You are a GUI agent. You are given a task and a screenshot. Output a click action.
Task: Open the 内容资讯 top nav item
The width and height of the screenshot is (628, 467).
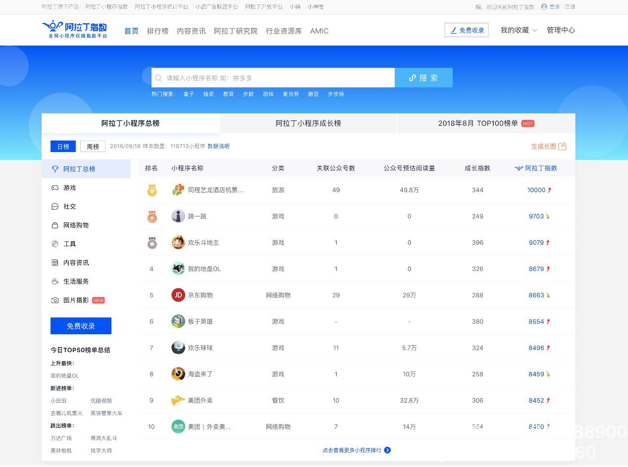(191, 31)
